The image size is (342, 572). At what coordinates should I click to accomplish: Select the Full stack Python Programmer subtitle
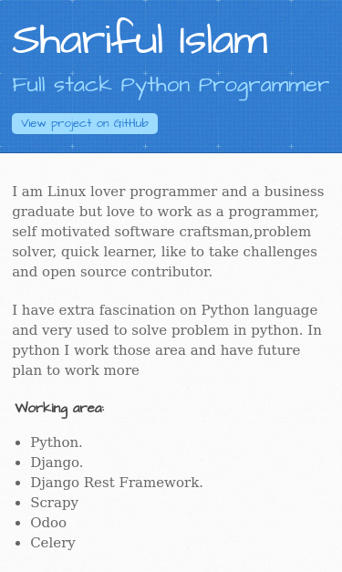click(171, 87)
